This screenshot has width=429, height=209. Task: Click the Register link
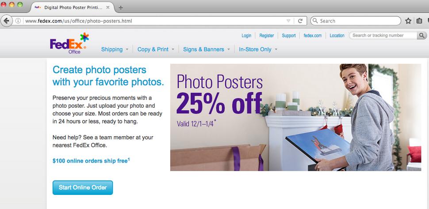[x=267, y=35]
